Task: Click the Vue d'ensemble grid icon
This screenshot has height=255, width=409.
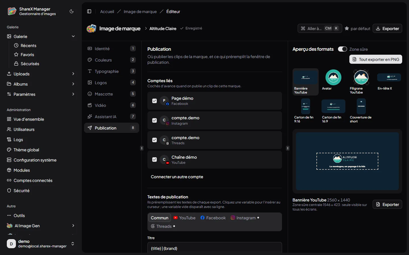Action: (9, 119)
